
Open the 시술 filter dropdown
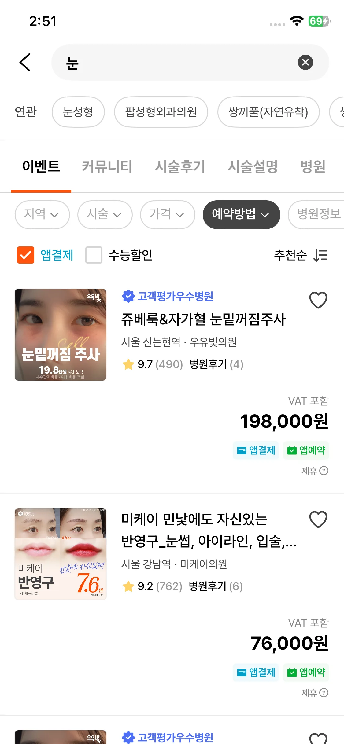pos(105,214)
